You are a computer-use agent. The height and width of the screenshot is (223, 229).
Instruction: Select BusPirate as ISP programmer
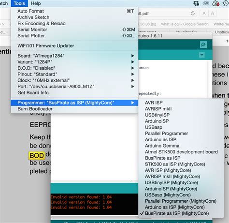click(181, 158)
